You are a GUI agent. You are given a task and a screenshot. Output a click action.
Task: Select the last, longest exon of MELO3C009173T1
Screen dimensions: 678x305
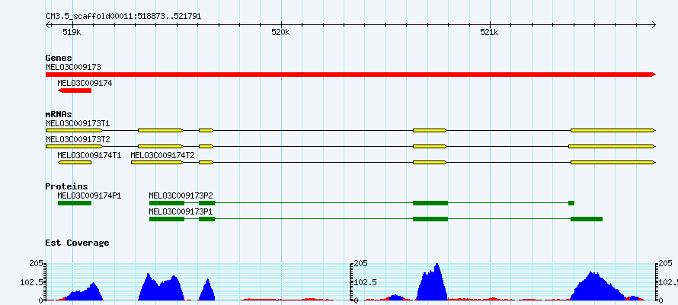(613, 130)
